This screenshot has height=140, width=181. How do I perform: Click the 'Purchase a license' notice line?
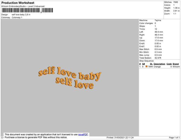[36, 137]
